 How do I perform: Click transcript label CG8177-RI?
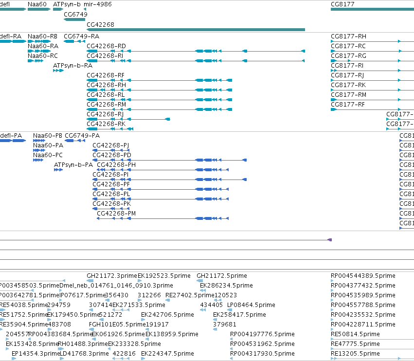(x=347, y=66)
